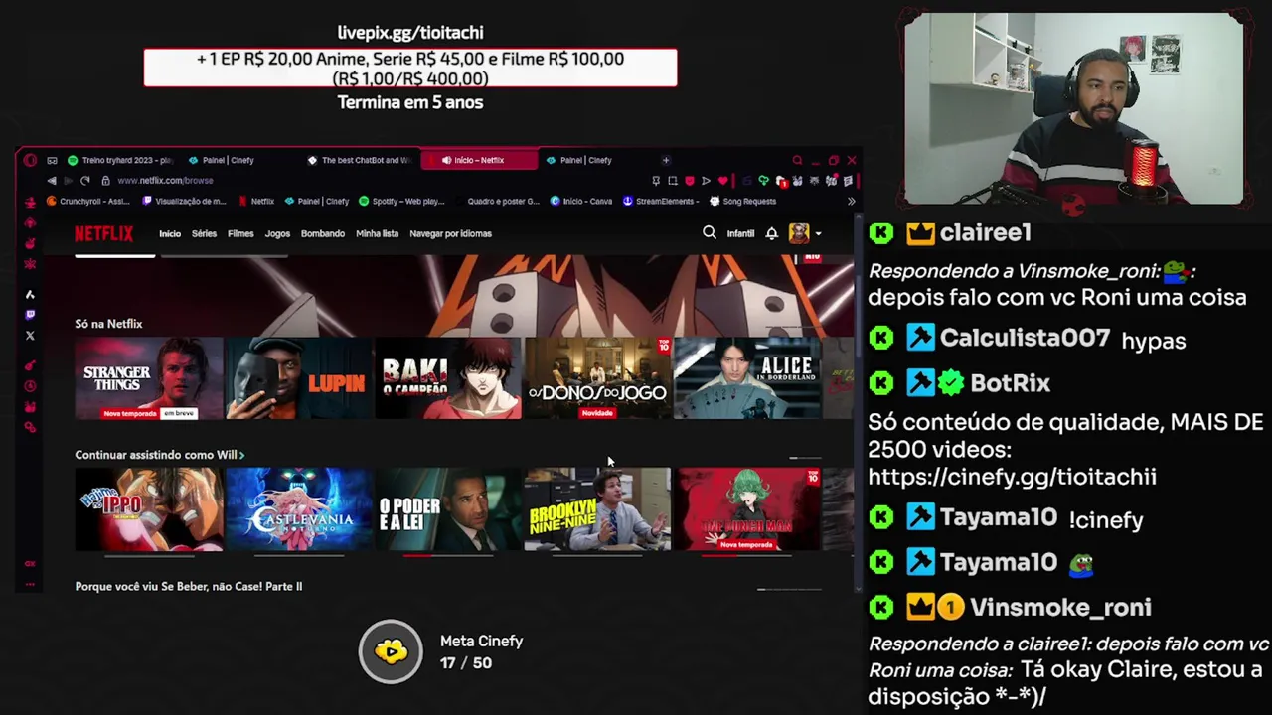The image size is (1272, 715).
Task: Open the Crunchyroll bookmark
Action: [88, 201]
